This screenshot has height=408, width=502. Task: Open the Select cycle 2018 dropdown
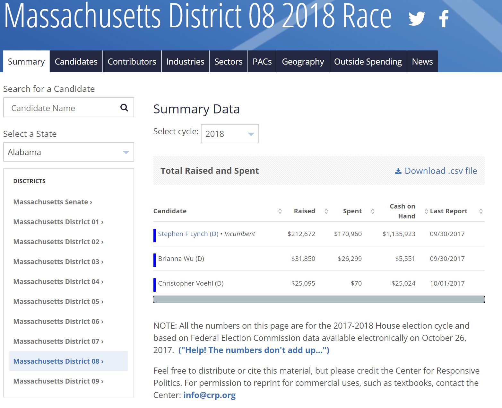230,134
